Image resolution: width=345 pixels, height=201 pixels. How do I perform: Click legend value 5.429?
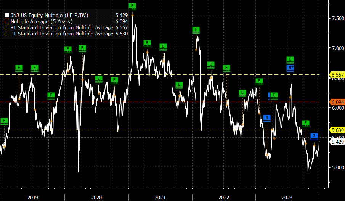pos(122,15)
